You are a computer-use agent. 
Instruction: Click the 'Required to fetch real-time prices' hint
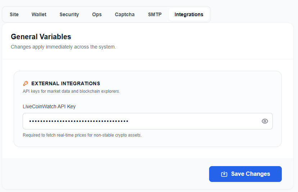82,135
